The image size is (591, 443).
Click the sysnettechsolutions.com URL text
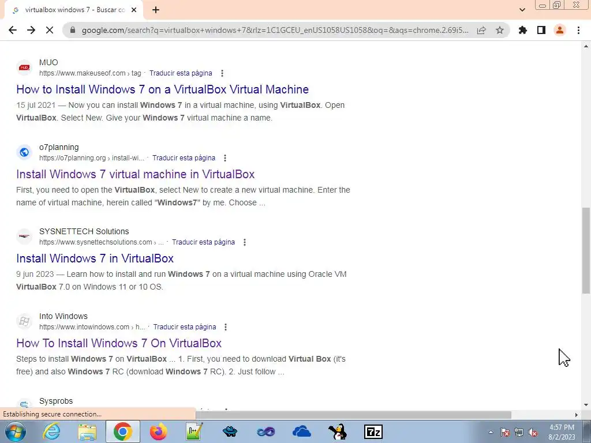(102, 242)
